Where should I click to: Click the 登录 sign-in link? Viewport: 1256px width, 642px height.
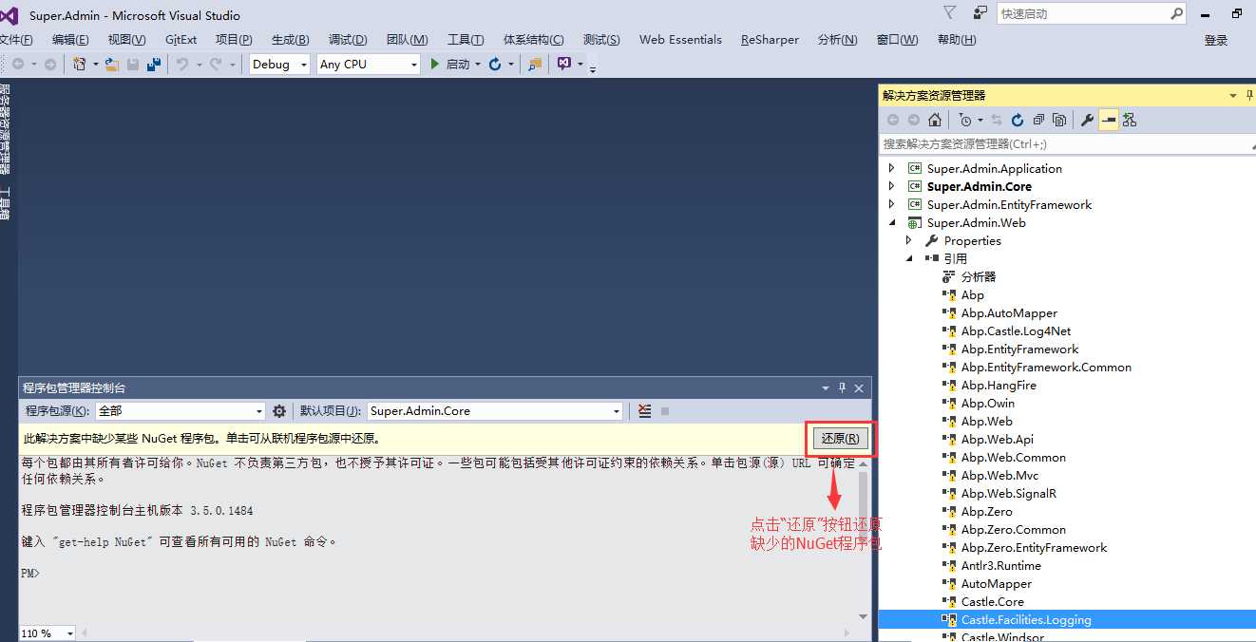(1216, 40)
